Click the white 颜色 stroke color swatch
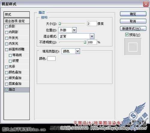 pyautogui.click(x=52, y=59)
